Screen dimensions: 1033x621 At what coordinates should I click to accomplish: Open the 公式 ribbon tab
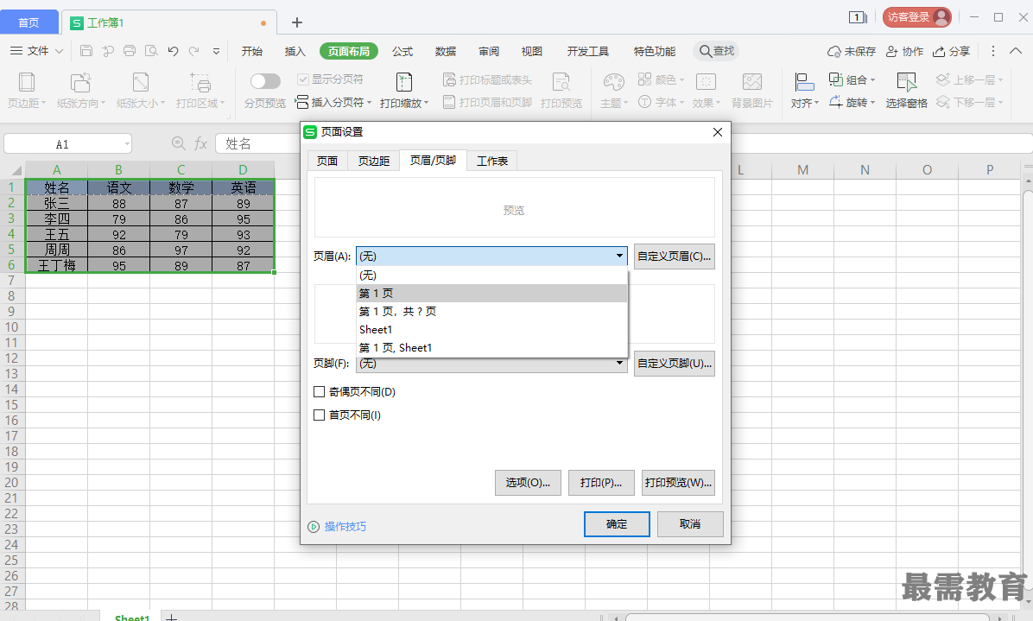(x=402, y=51)
